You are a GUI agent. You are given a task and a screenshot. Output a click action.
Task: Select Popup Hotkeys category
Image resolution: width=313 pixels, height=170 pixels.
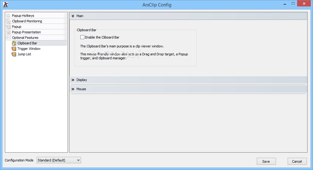click(36, 16)
